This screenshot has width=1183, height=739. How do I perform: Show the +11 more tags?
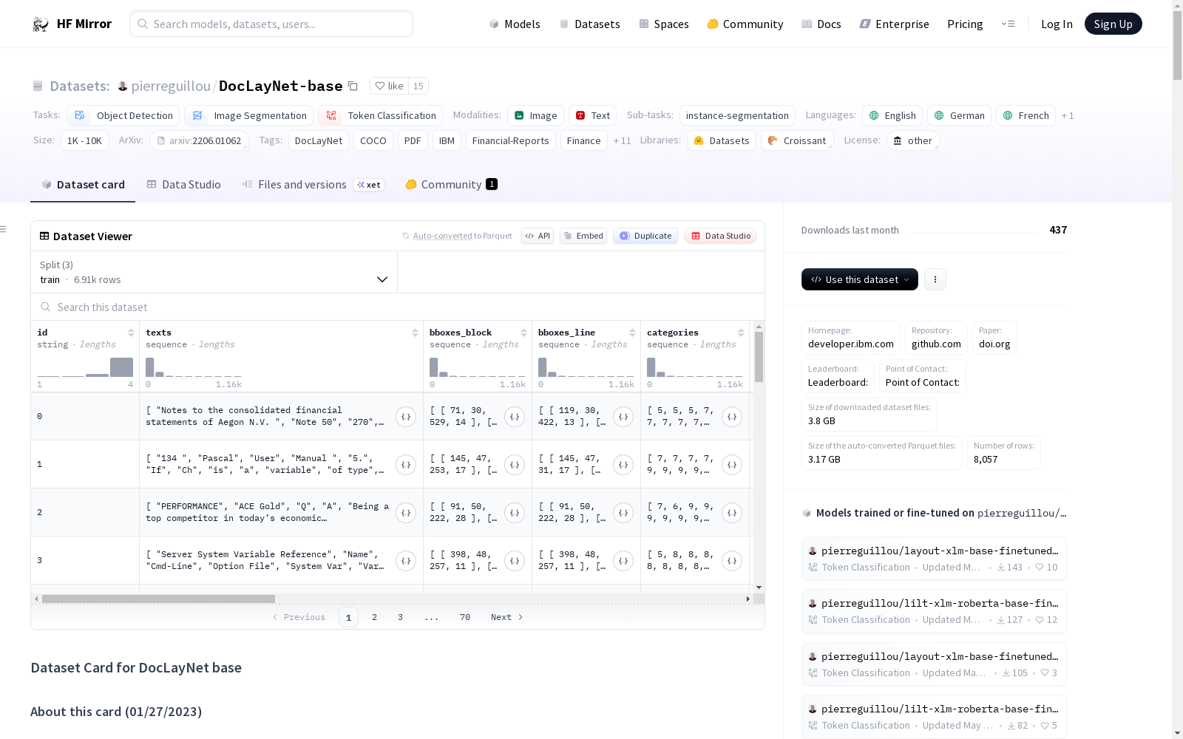622,141
